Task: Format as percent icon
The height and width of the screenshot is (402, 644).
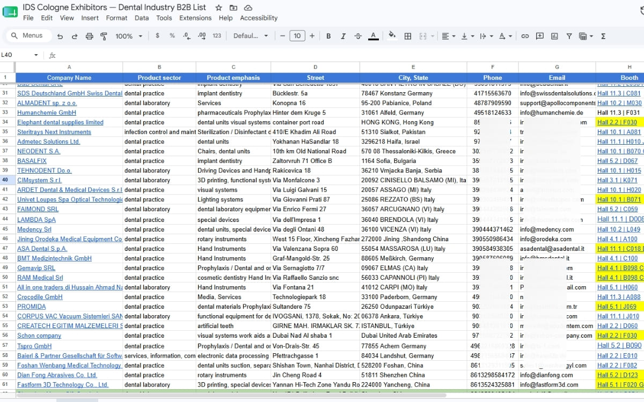Action: 172,36
